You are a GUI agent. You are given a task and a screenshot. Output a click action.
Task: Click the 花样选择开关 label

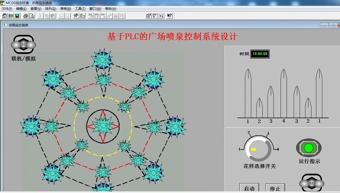point(260,166)
